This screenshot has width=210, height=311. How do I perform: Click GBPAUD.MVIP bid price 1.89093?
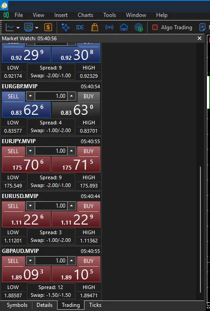coord(26,274)
